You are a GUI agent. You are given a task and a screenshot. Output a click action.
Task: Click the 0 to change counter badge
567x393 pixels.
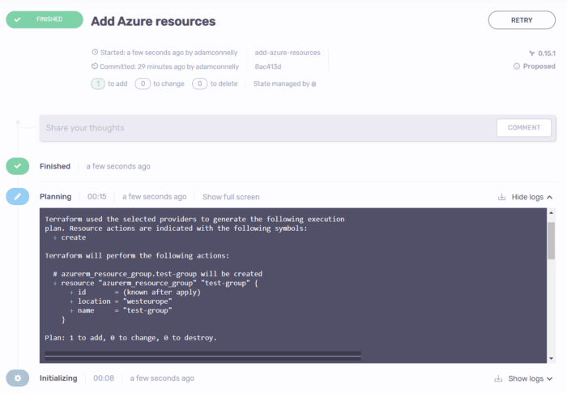(x=143, y=83)
